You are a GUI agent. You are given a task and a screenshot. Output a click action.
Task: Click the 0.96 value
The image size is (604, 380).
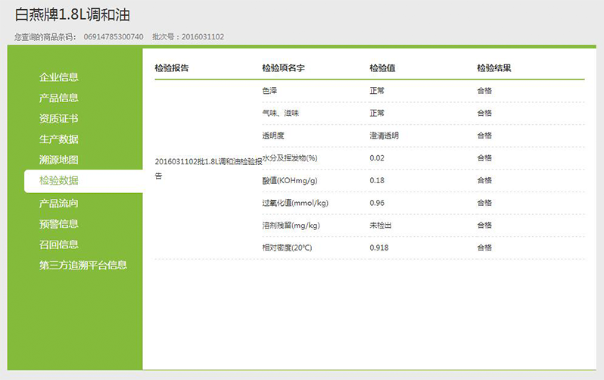pyautogui.click(x=377, y=203)
